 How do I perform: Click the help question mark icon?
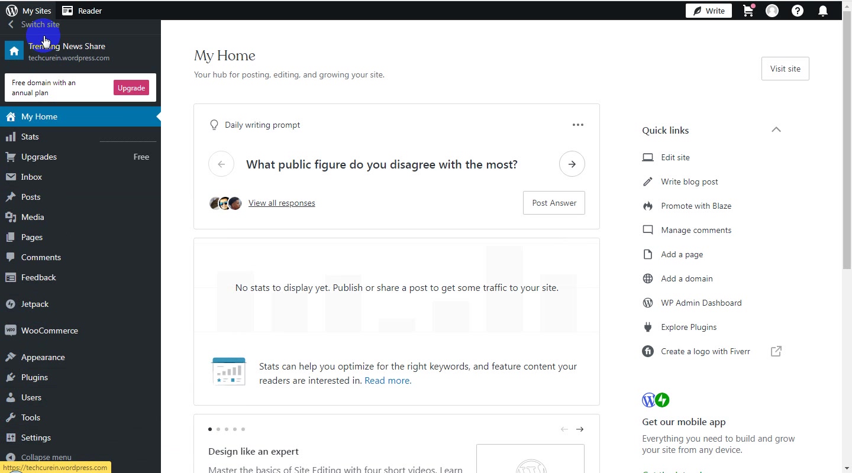(798, 11)
